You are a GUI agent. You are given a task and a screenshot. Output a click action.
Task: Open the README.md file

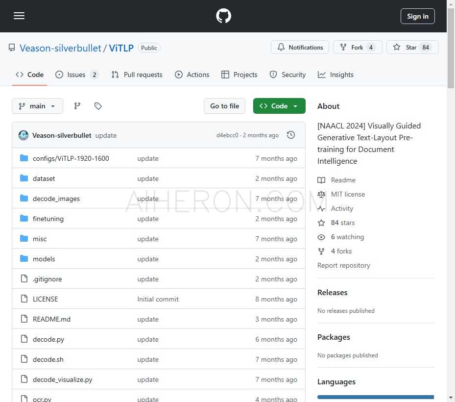coord(51,319)
